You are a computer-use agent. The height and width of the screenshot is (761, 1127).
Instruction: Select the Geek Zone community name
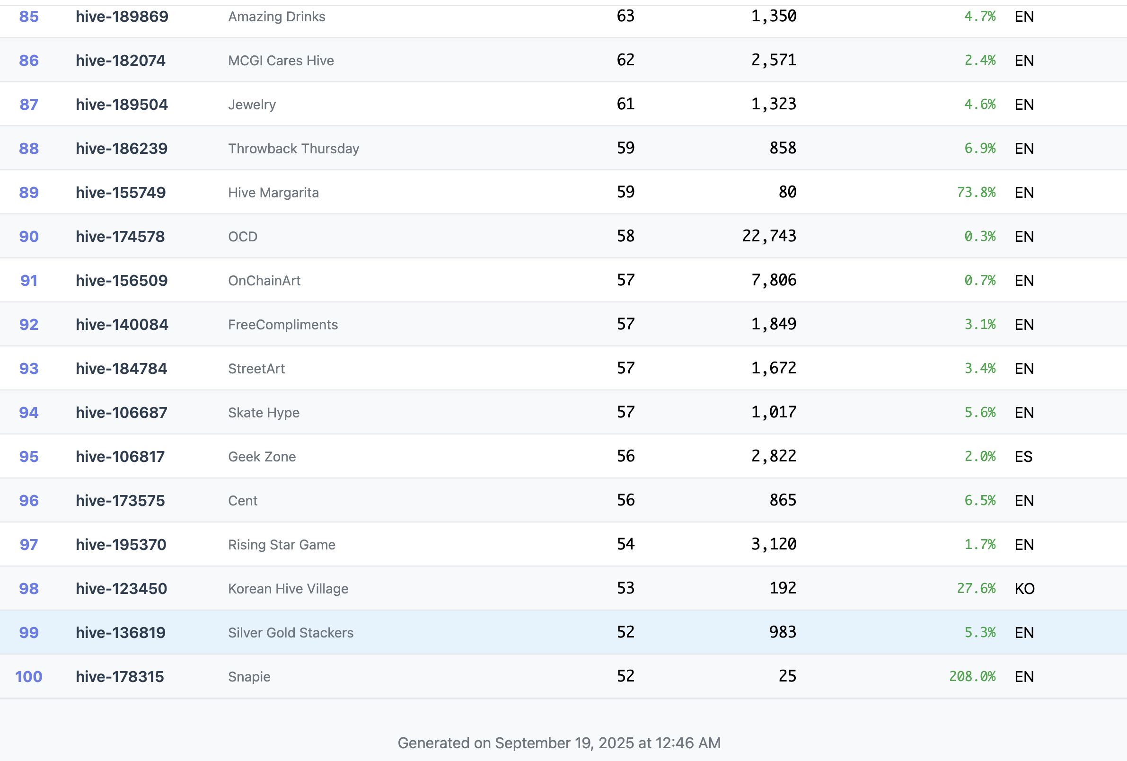pyautogui.click(x=262, y=457)
